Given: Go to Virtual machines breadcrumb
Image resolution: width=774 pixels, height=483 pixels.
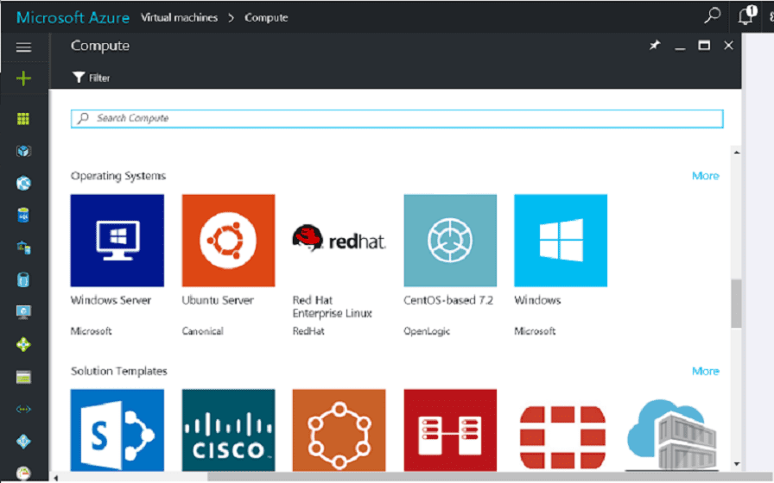Looking at the screenshot, I should [x=179, y=18].
